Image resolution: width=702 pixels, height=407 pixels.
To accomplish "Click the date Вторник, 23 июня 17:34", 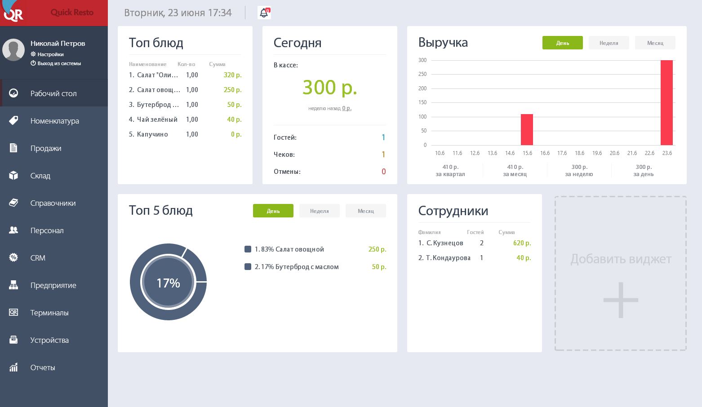I will pyautogui.click(x=178, y=13).
